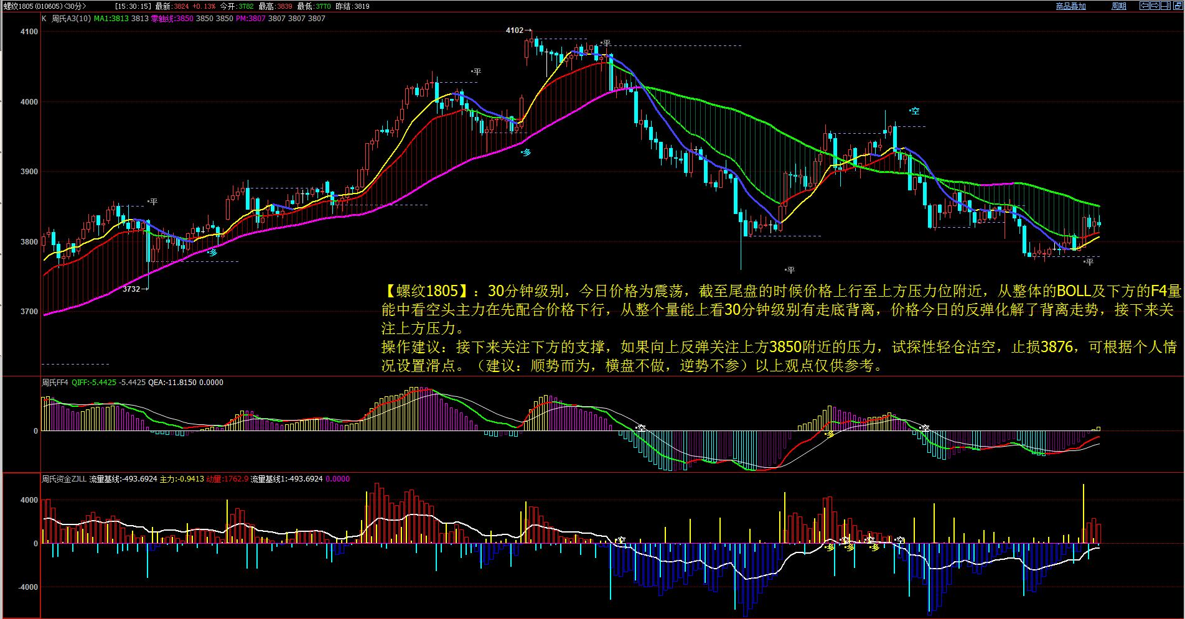Click the 平 marker beside the 4102 peak

(606, 44)
